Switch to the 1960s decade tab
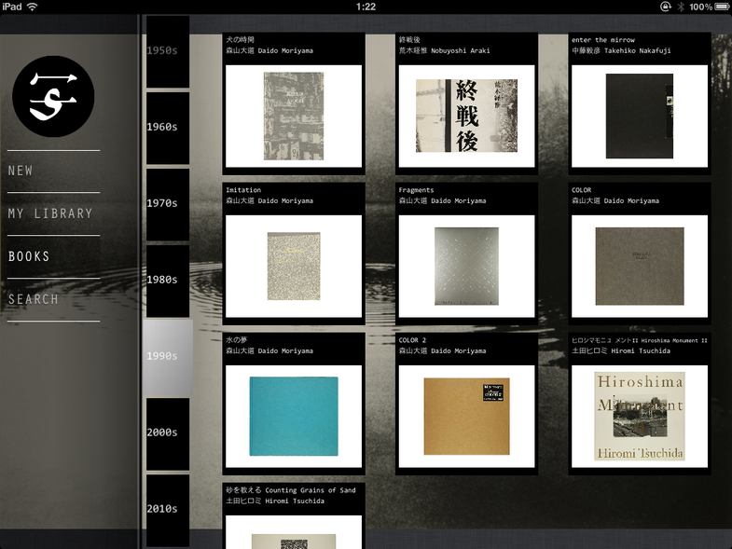The width and height of the screenshot is (732, 549). pyautogui.click(x=168, y=128)
